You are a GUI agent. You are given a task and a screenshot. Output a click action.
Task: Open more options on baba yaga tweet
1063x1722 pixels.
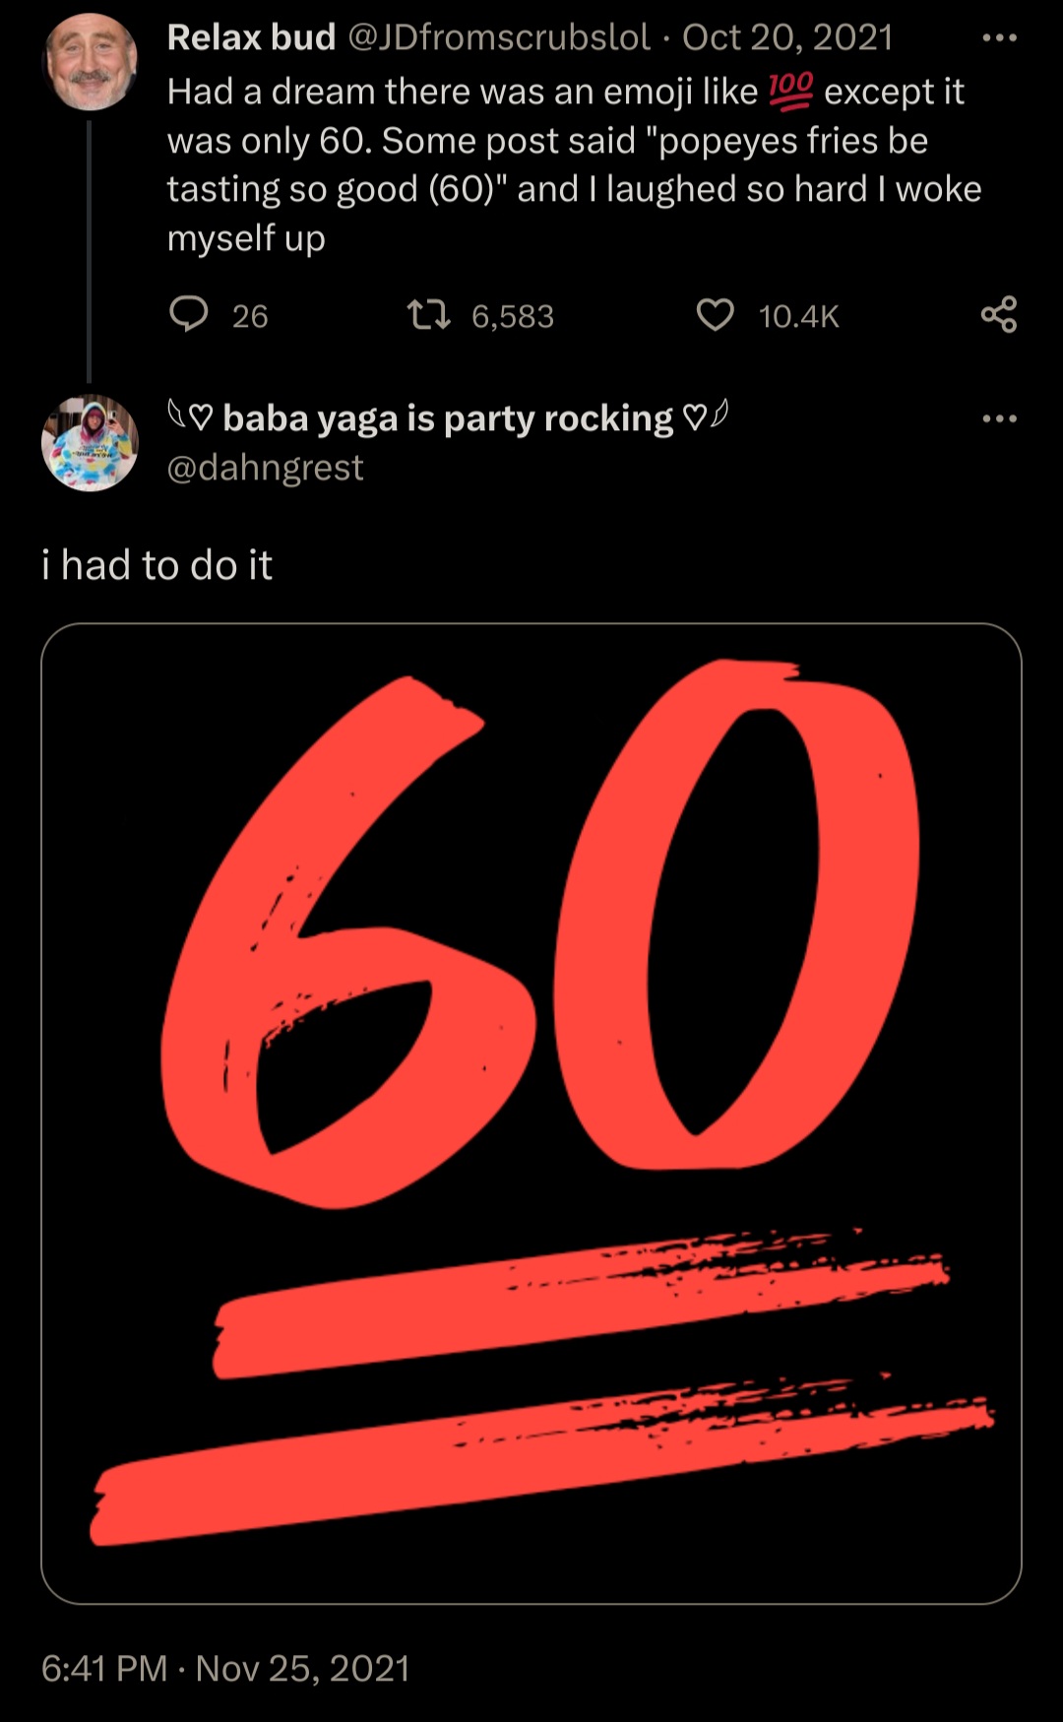(1000, 418)
